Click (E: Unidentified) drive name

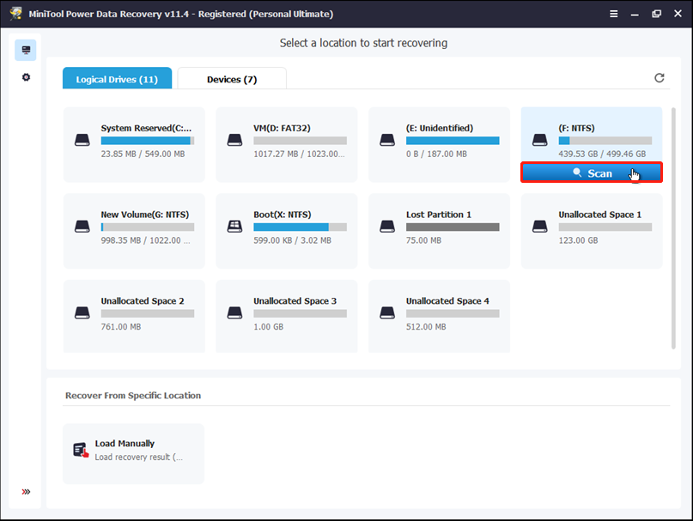point(440,128)
